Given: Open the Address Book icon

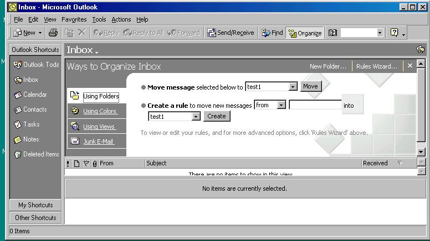Looking at the screenshot, I should 332,33.
